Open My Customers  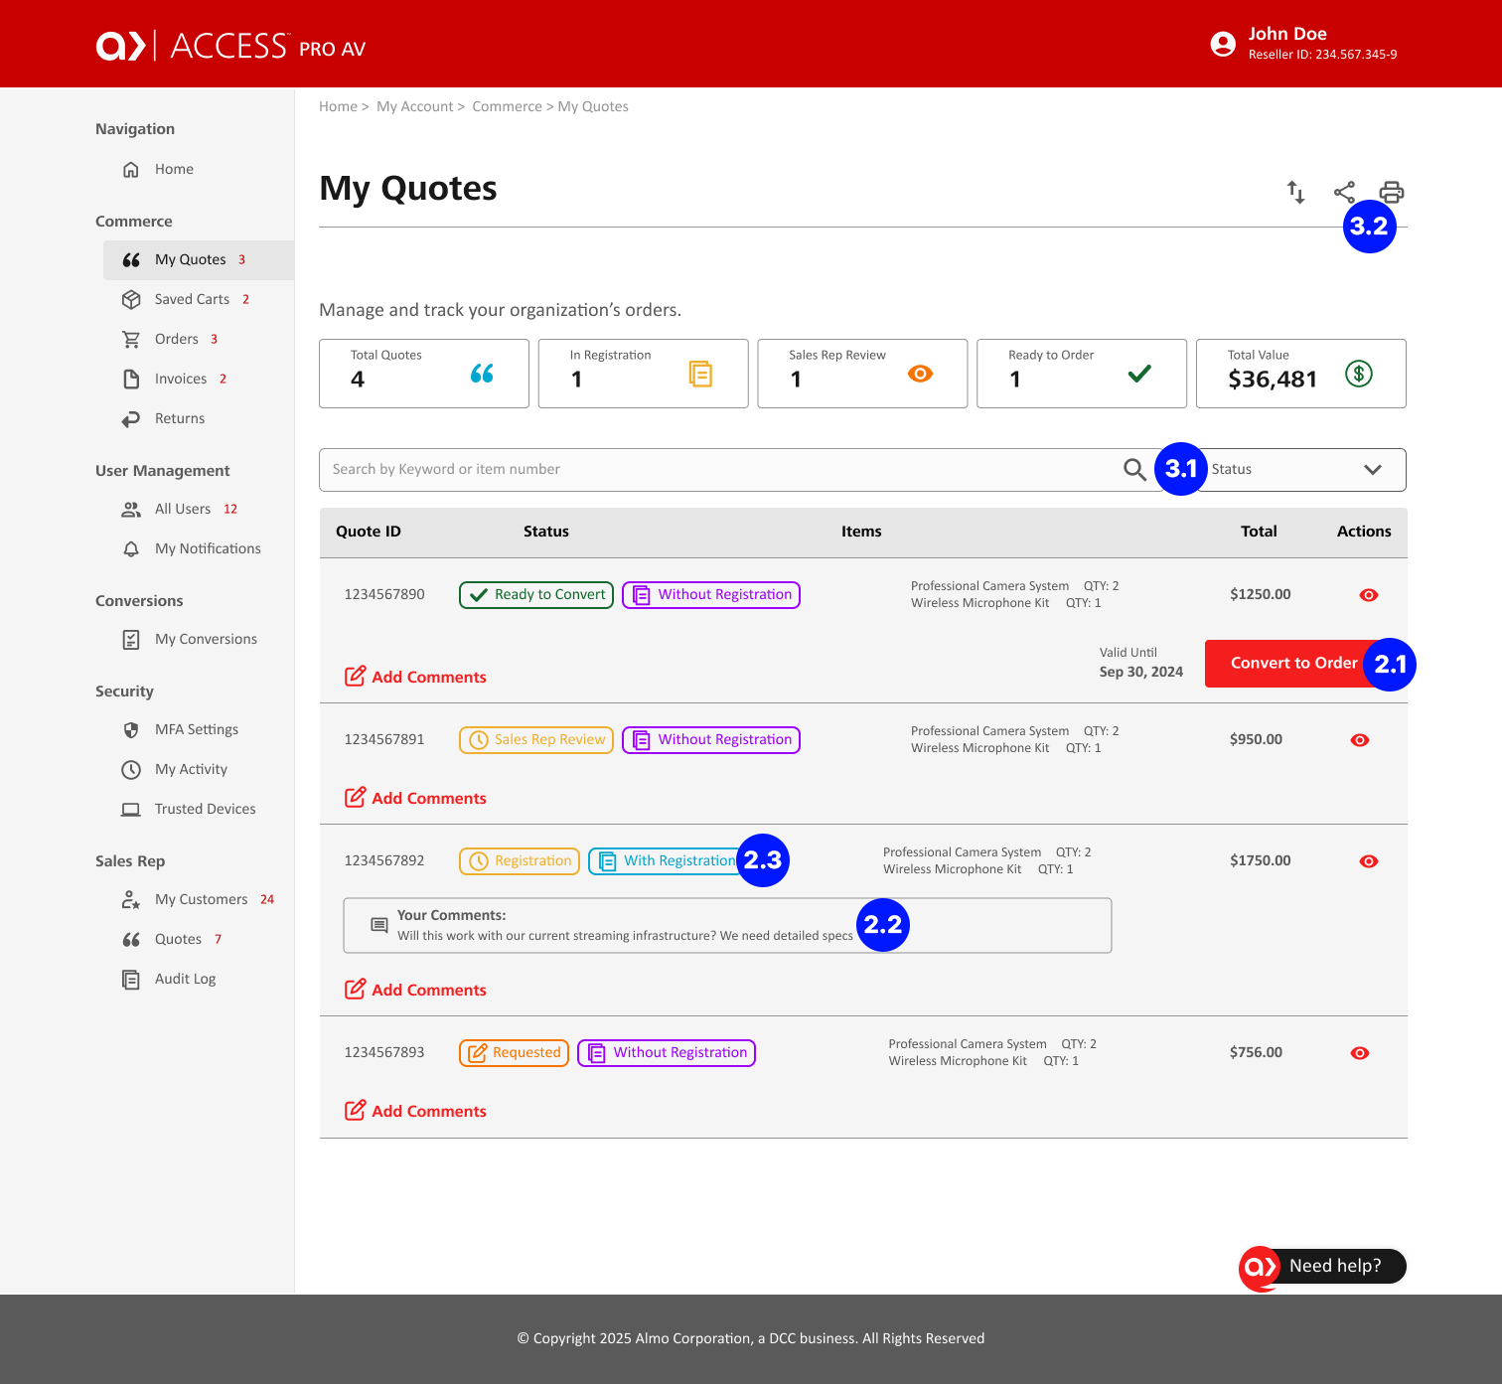pyautogui.click(x=201, y=899)
